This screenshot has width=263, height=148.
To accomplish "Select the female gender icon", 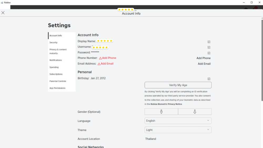I will [x=195, y=112].
